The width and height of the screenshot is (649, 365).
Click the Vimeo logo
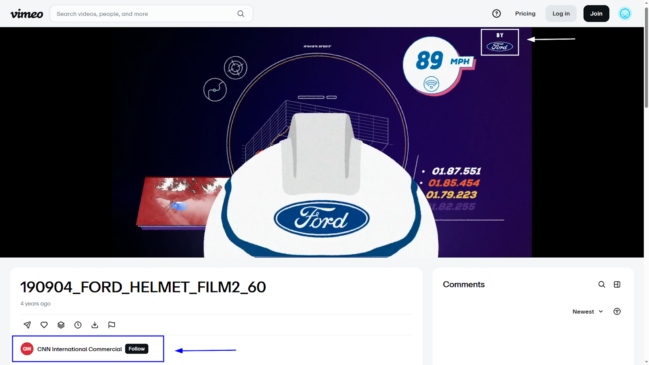(27, 14)
